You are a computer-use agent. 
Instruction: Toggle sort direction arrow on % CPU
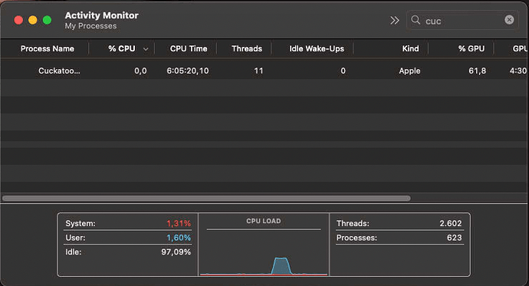(146, 49)
